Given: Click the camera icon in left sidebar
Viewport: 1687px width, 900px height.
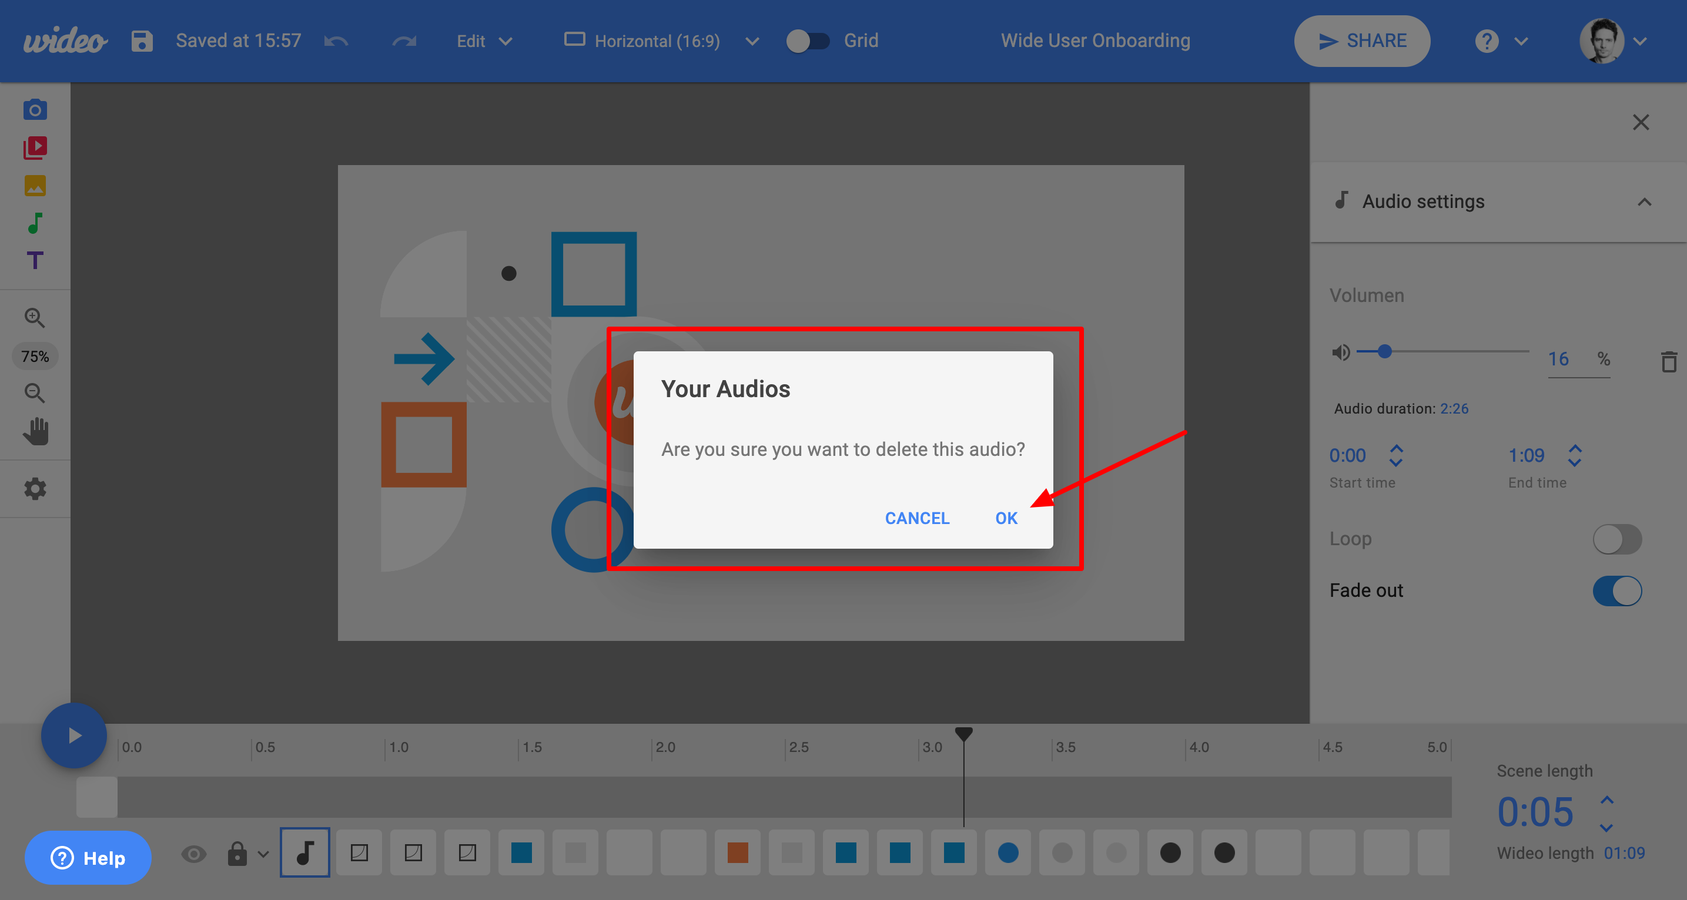Looking at the screenshot, I should pos(35,109).
